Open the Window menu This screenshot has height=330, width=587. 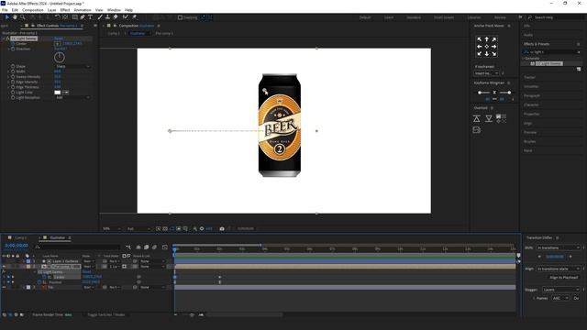click(114, 10)
